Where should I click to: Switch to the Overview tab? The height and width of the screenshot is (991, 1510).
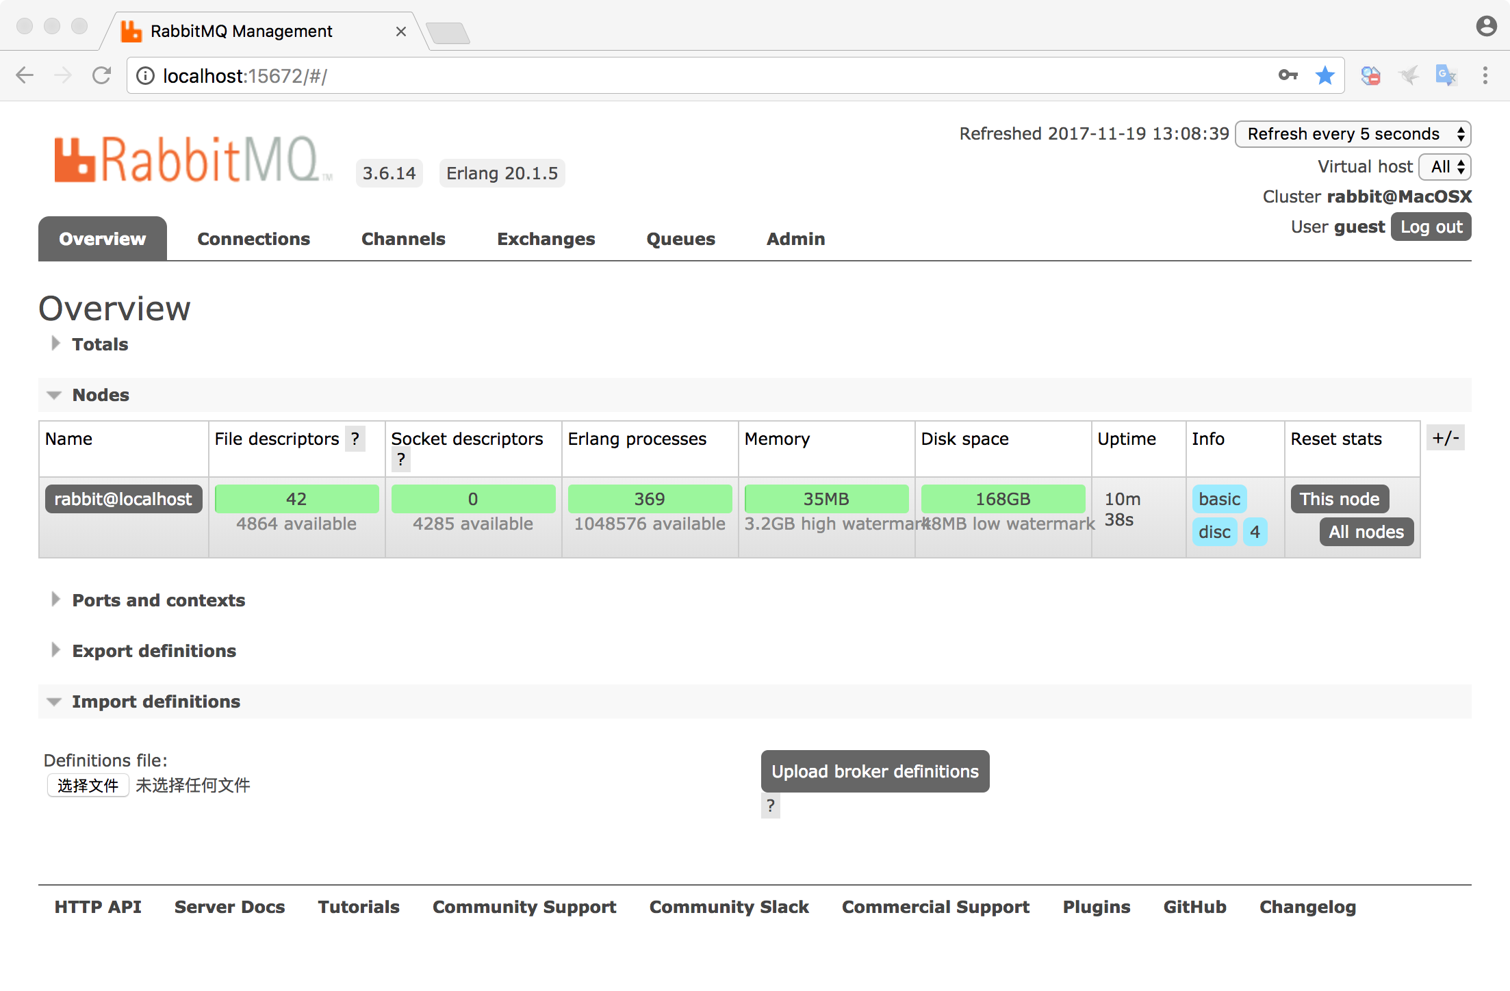pos(103,239)
